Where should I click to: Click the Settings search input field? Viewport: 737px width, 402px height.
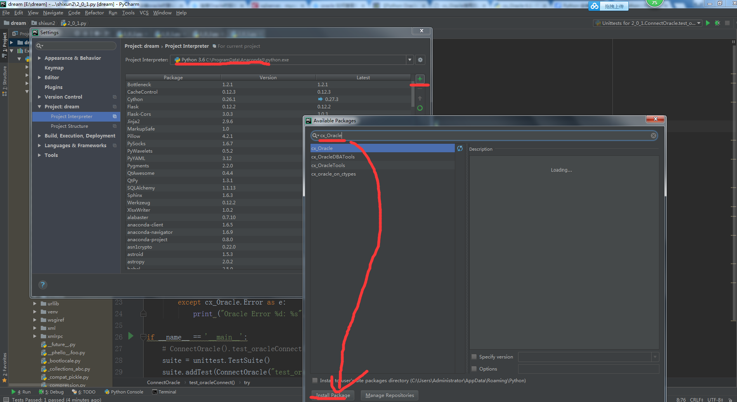pos(76,46)
